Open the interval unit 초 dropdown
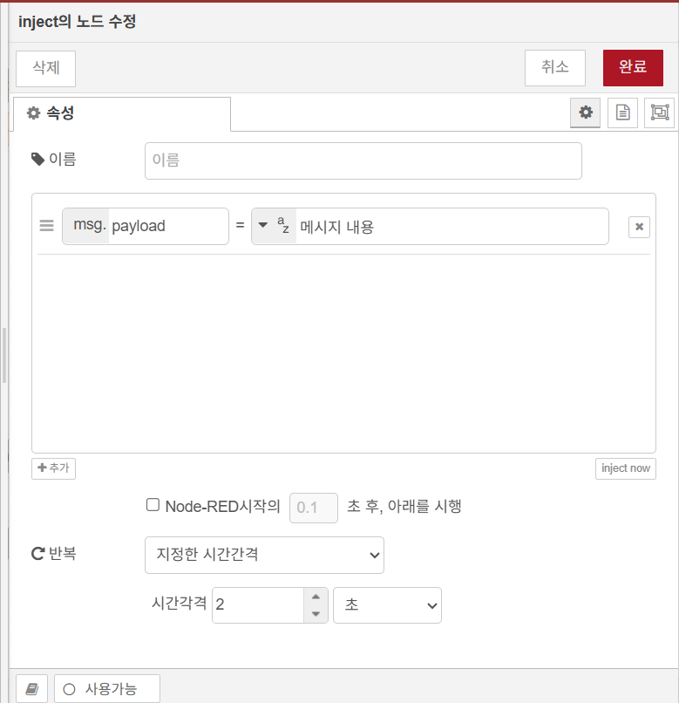The height and width of the screenshot is (703, 679). [x=387, y=605]
